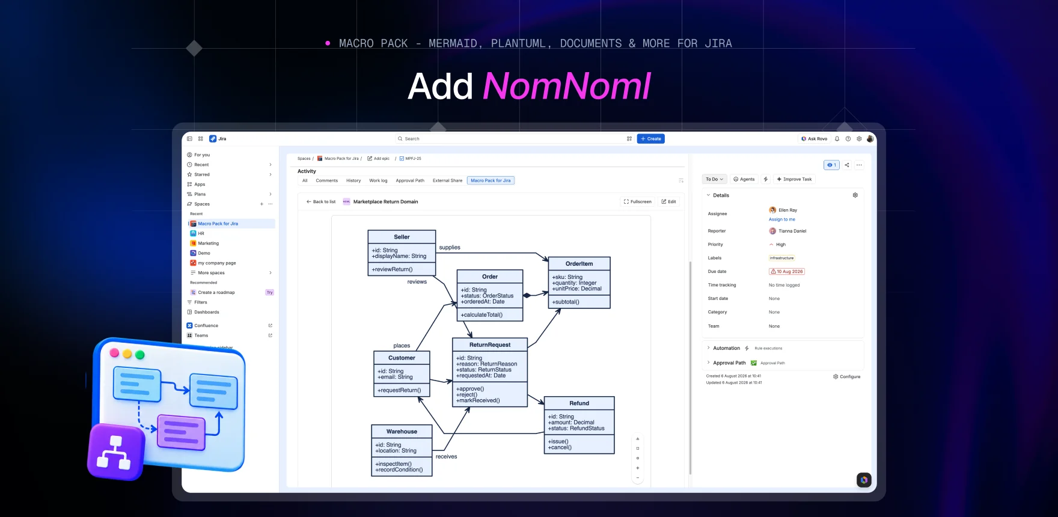Click the blue Create button

pyautogui.click(x=651, y=139)
